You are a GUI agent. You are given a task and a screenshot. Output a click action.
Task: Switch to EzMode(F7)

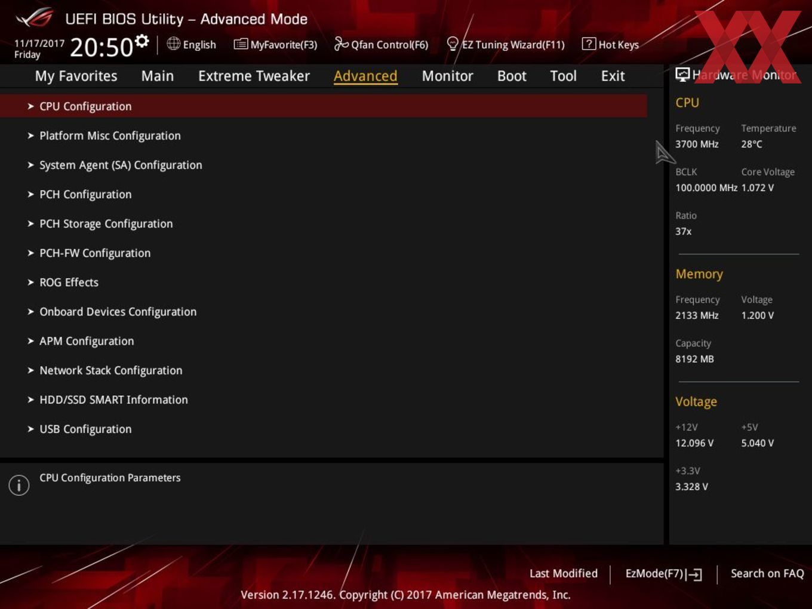654,573
